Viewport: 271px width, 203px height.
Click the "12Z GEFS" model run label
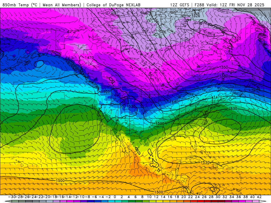tap(180, 5)
